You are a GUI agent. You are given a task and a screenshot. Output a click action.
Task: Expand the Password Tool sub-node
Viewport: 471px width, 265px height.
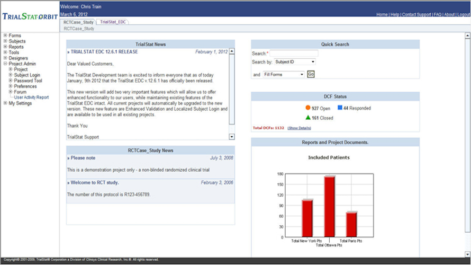pyautogui.click(x=11, y=81)
